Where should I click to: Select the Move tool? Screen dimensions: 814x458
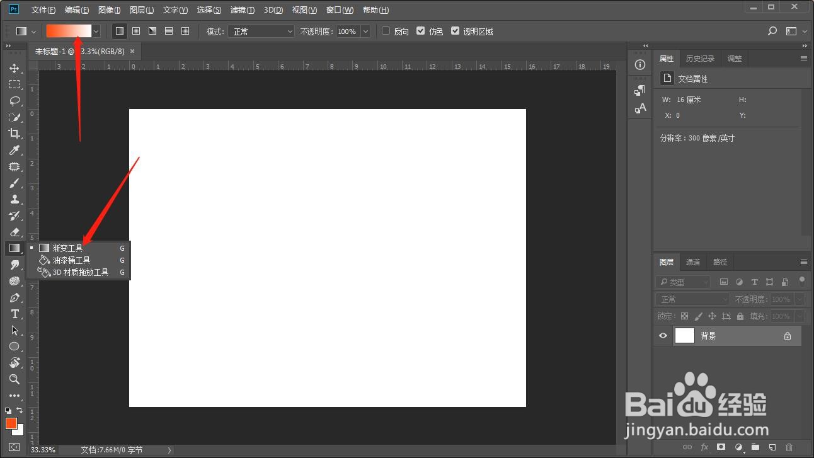click(x=14, y=68)
